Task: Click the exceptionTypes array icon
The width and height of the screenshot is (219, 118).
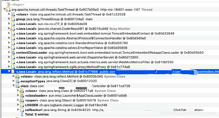Action: click(x=17, y=81)
